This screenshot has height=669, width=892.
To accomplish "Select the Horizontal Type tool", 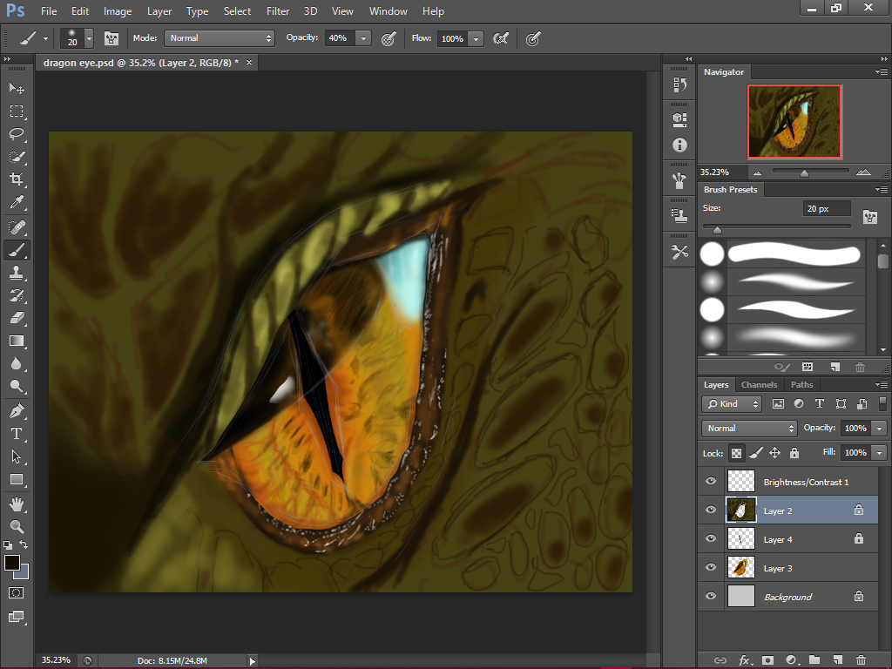I will tap(16, 431).
